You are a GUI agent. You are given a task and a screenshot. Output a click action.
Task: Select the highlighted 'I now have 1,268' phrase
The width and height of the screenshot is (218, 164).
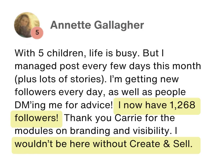point(157,105)
